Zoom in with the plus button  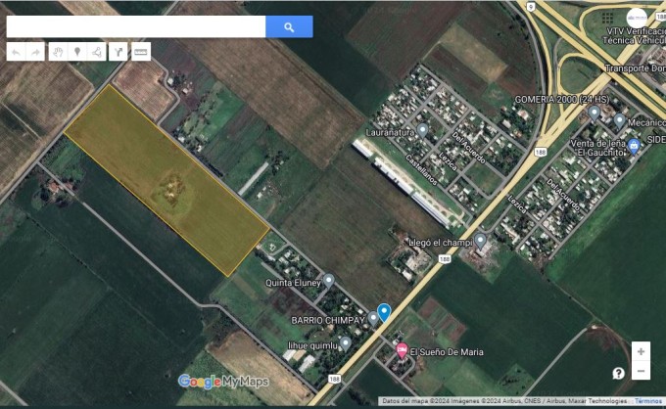coord(640,351)
